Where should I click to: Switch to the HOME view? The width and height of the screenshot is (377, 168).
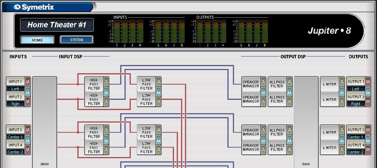37,40
